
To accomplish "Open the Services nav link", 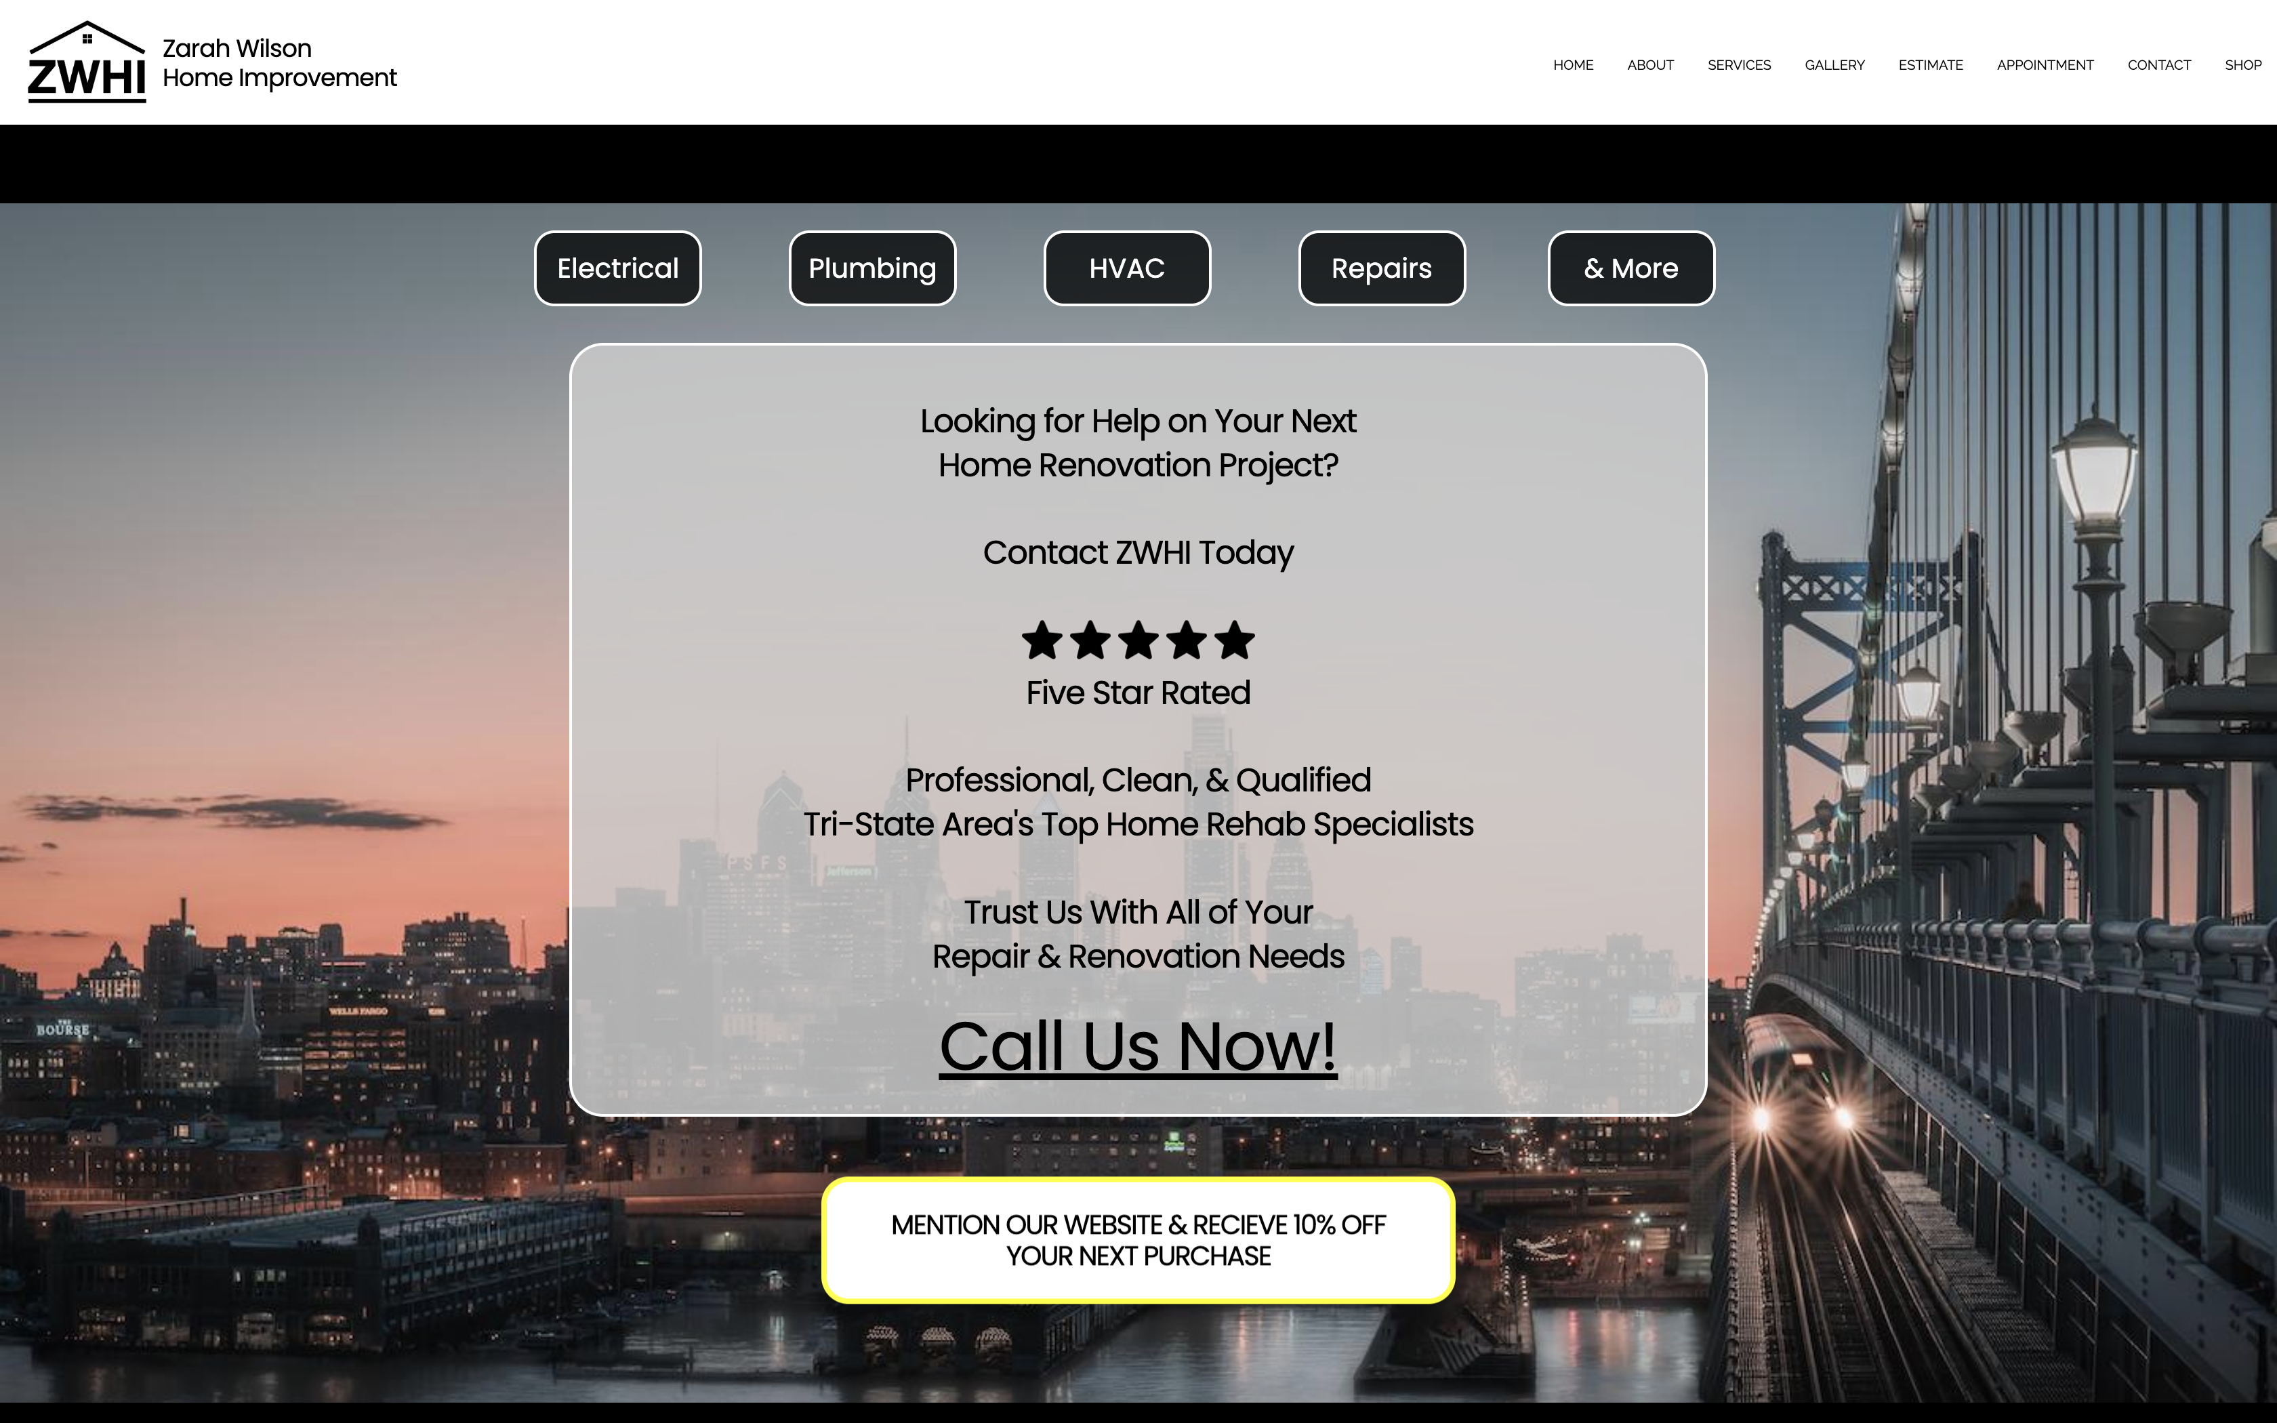I will pos(1739,65).
